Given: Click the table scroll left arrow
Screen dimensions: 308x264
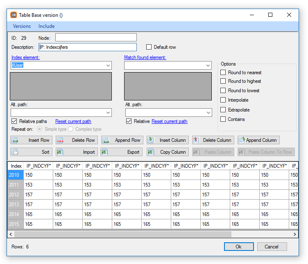Looking at the screenshot, I should 11,234.
